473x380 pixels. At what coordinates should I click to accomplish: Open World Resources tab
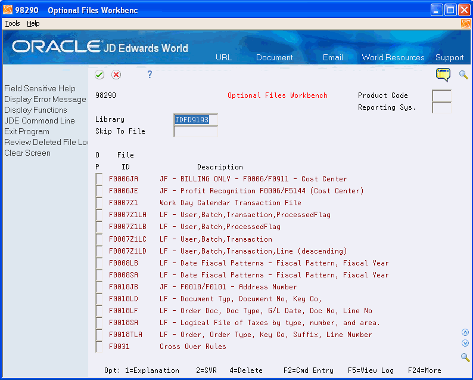(x=393, y=57)
